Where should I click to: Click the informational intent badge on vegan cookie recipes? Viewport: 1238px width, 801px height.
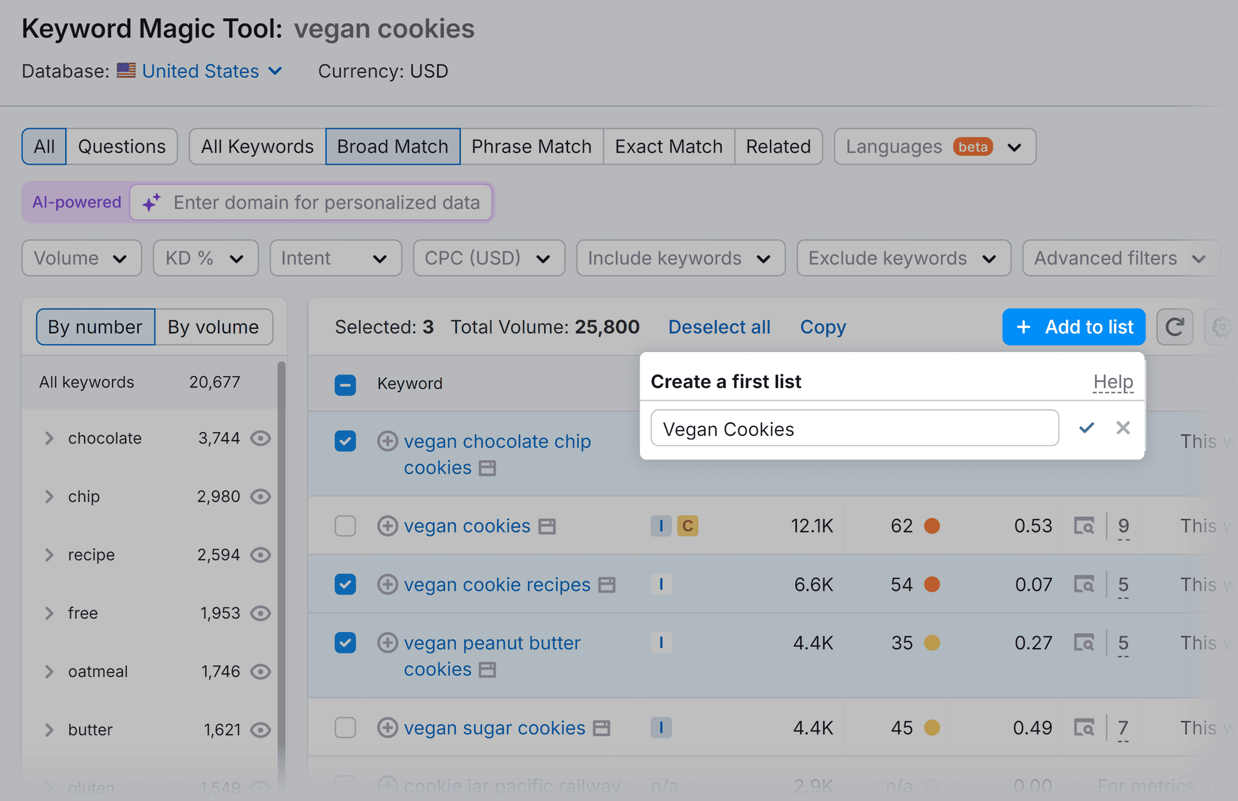click(661, 584)
